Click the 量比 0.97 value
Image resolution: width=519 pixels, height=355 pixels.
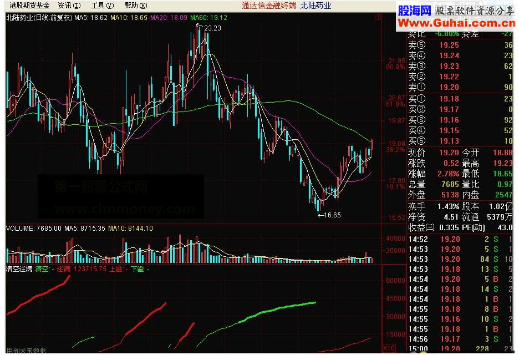point(505,185)
